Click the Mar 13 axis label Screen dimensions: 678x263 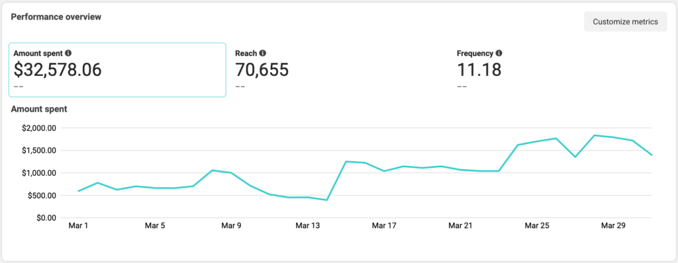point(309,225)
